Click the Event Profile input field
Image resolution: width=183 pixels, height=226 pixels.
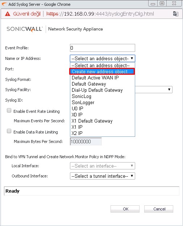(102, 48)
